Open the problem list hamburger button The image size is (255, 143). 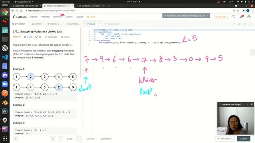pyautogui.click(x=16, y=139)
